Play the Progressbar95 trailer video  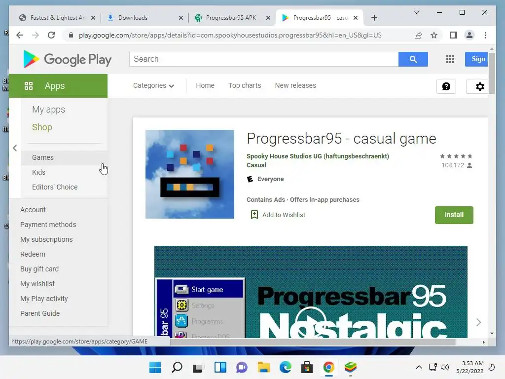tap(311, 322)
